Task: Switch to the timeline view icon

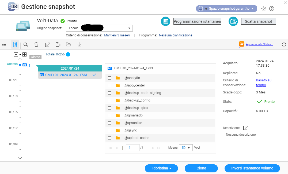Action: coord(15,44)
